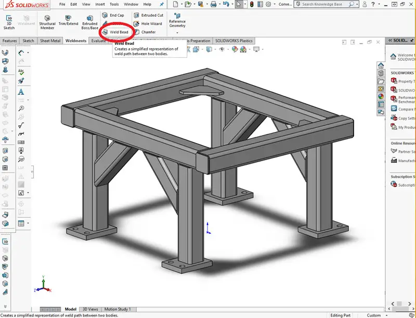Collapse the SOLIDWORKS Resources task pane

pos(390,40)
